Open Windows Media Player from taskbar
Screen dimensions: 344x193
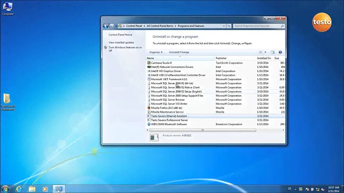45,189
